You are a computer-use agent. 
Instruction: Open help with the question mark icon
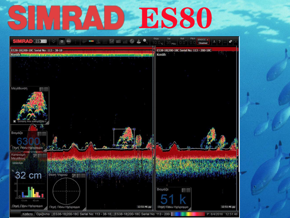[x=219, y=42]
